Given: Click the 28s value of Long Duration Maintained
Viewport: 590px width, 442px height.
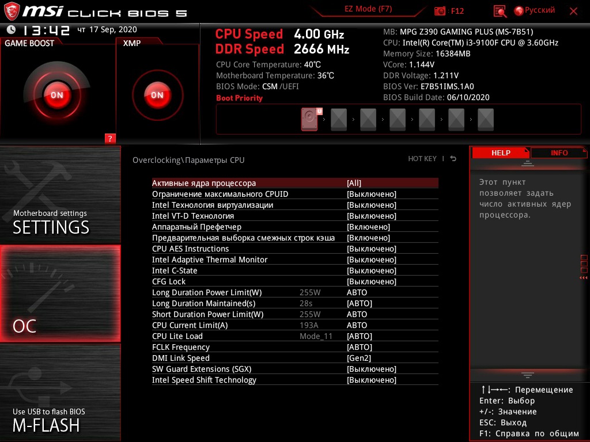Looking at the screenshot, I should [306, 303].
